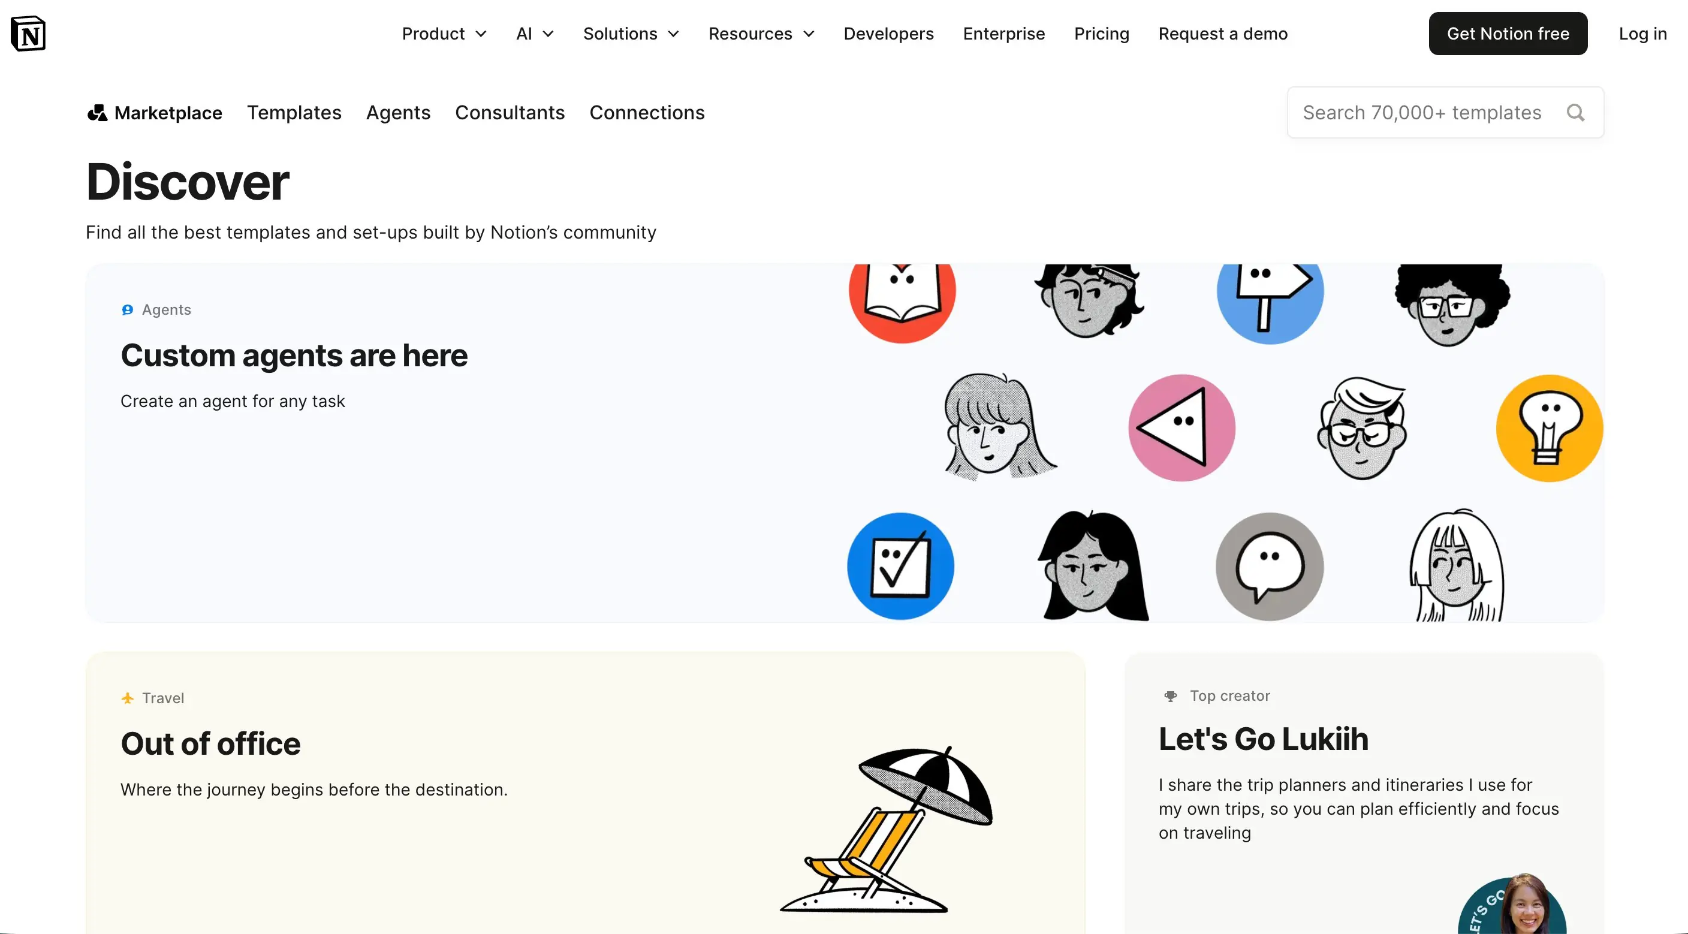This screenshot has width=1688, height=934.
Task: Open the Out of office heading
Action: click(210, 743)
